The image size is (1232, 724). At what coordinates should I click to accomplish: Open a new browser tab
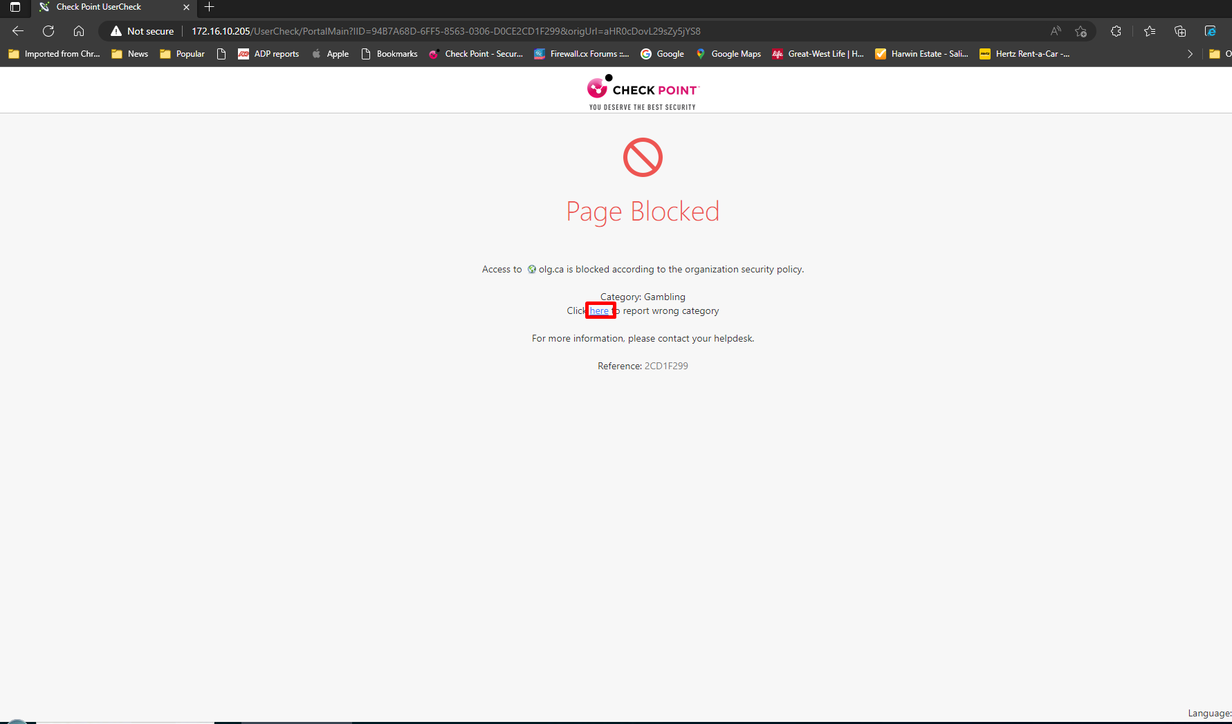pyautogui.click(x=210, y=7)
